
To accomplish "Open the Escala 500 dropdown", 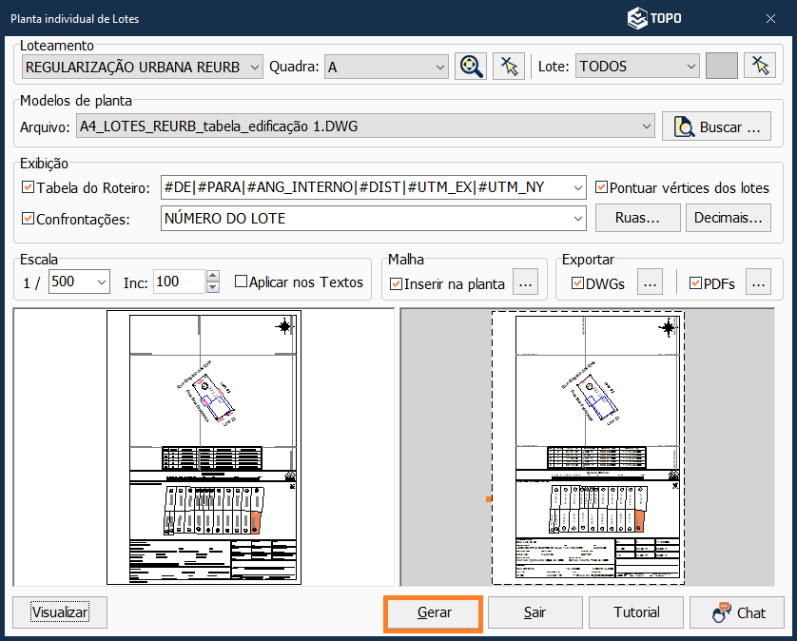I will (x=101, y=282).
